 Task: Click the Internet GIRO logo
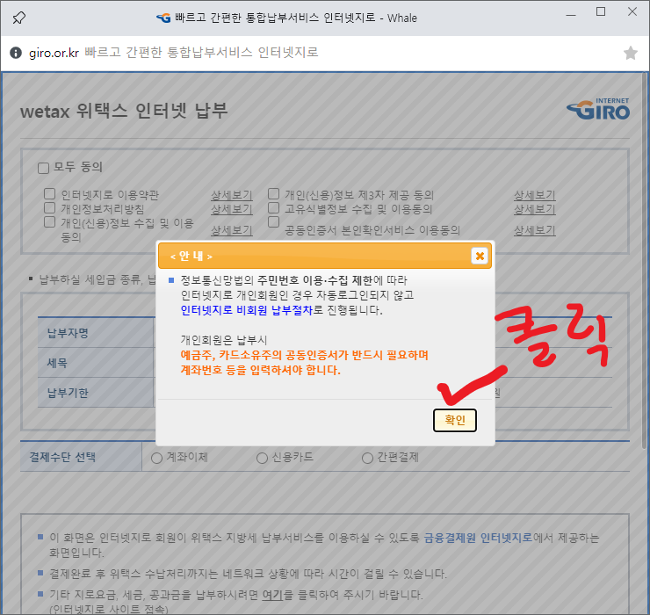tap(598, 109)
